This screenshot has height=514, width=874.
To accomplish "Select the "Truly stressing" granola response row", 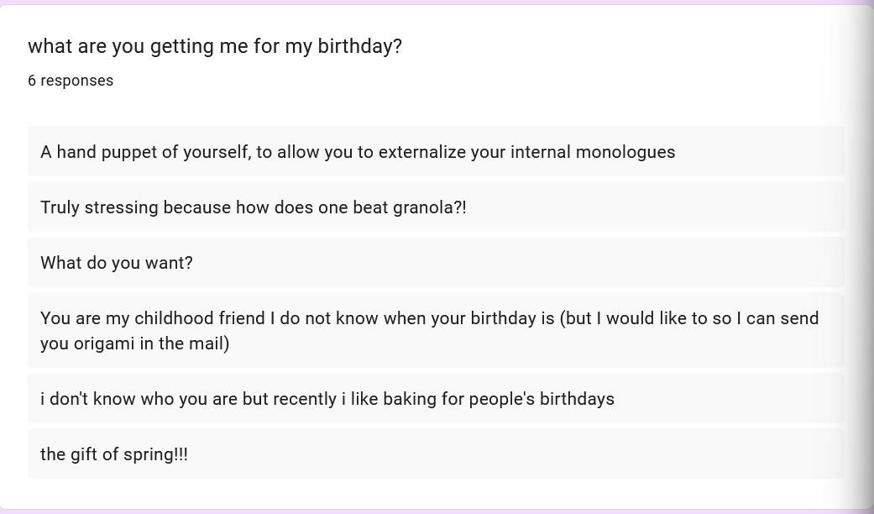I will 436,207.
